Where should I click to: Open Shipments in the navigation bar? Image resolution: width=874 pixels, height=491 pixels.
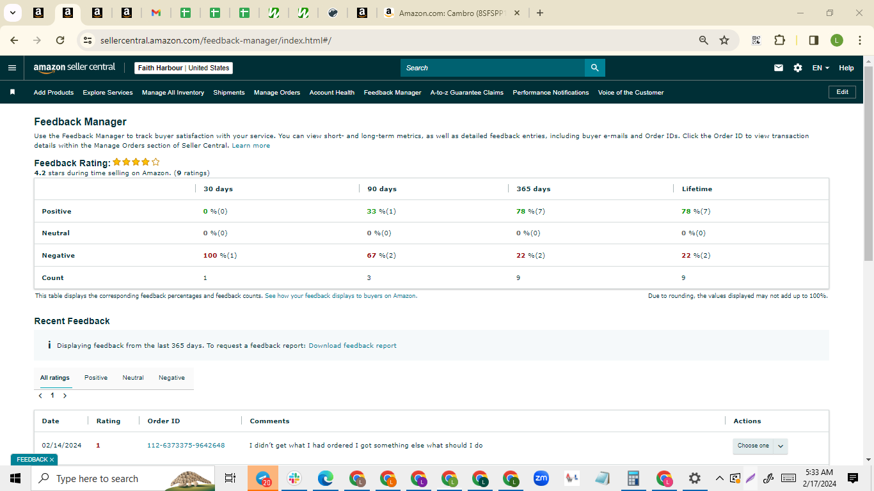coord(229,93)
